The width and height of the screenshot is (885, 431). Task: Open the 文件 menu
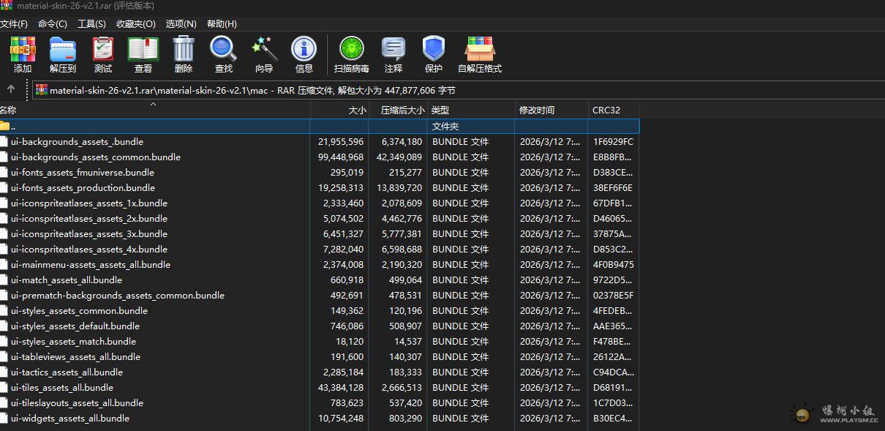(15, 23)
